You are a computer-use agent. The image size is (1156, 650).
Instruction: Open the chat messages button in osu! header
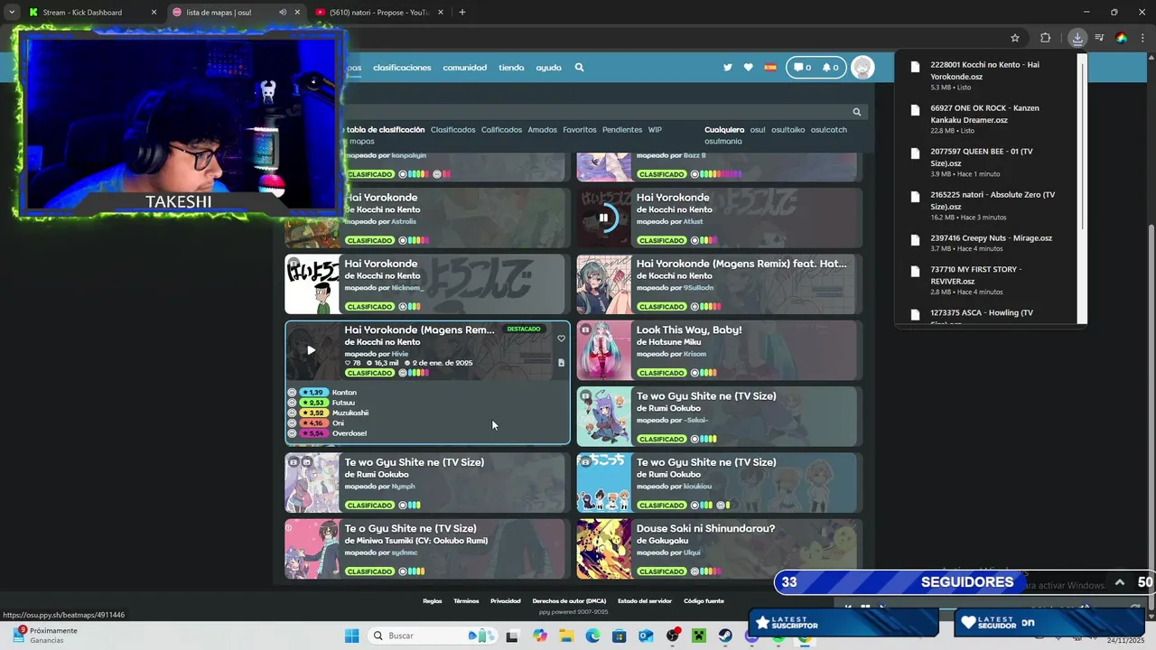[x=800, y=68]
